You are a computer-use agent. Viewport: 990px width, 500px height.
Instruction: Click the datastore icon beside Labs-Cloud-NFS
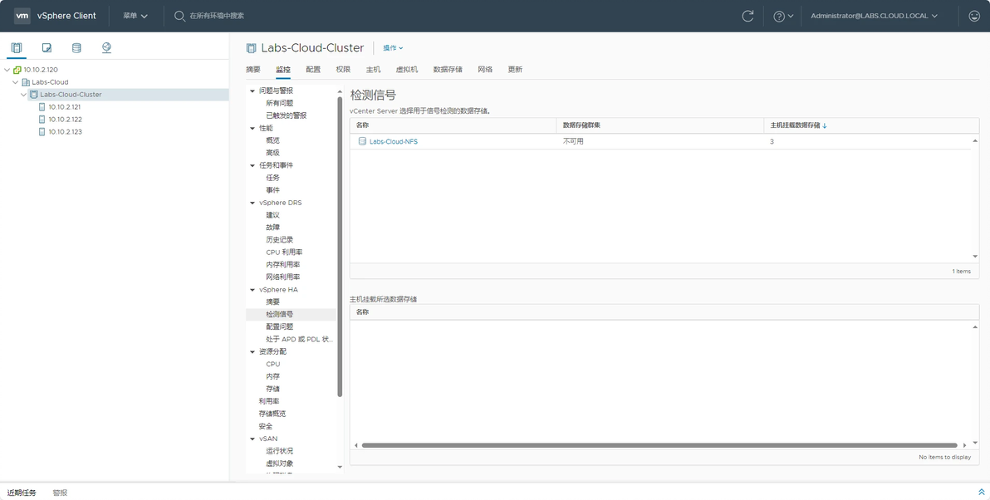click(362, 141)
